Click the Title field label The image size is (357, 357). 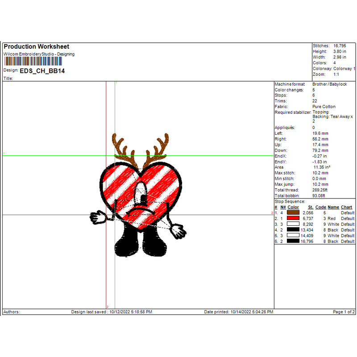point(8,78)
